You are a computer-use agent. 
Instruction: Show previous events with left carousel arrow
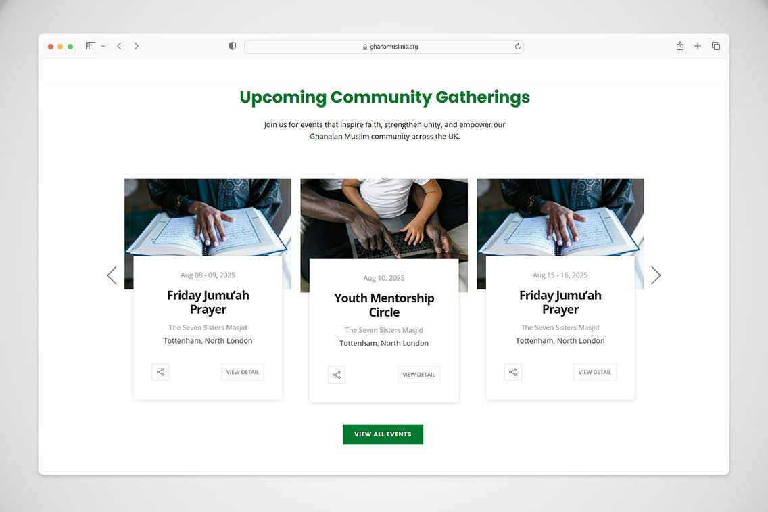tap(112, 275)
